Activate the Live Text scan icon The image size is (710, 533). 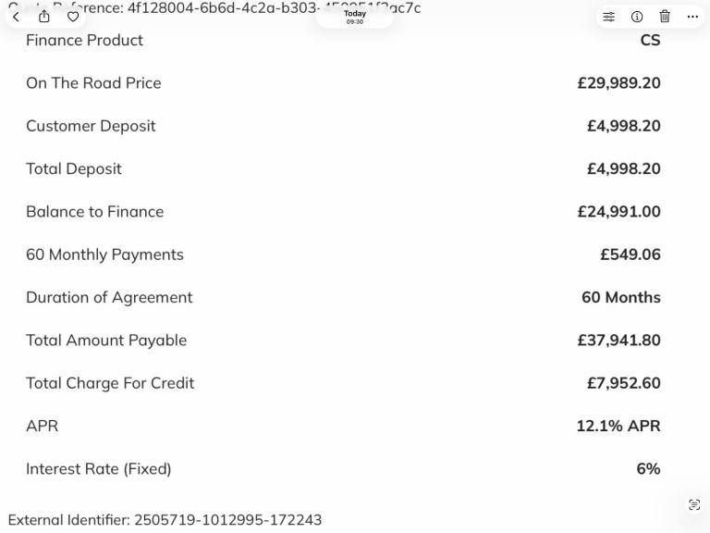coord(693,504)
